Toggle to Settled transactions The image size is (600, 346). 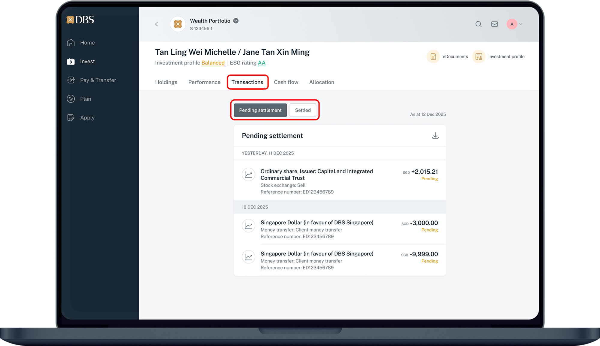(x=303, y=110)
